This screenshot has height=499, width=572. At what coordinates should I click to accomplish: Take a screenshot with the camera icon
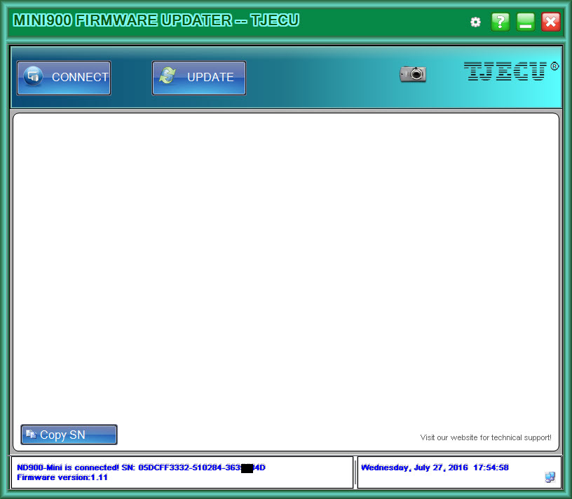413,74
